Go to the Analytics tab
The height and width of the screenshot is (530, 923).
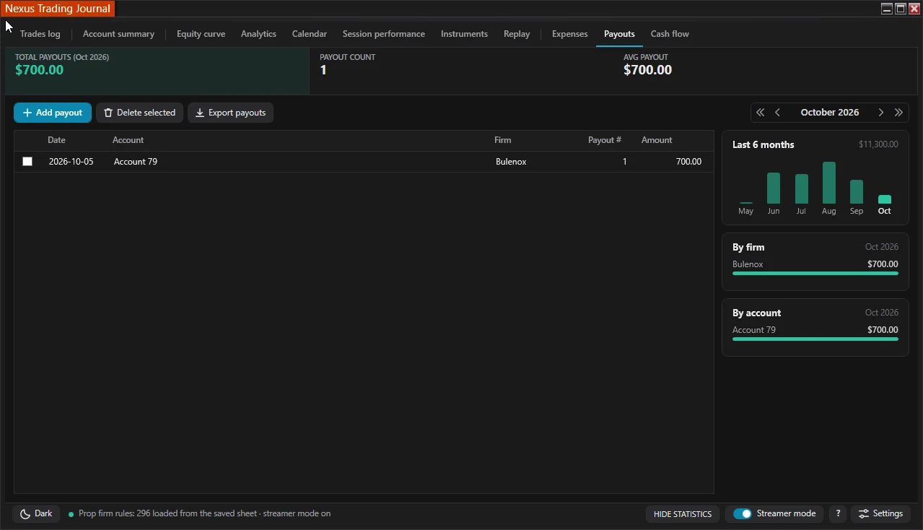click(x=258, y=34)
